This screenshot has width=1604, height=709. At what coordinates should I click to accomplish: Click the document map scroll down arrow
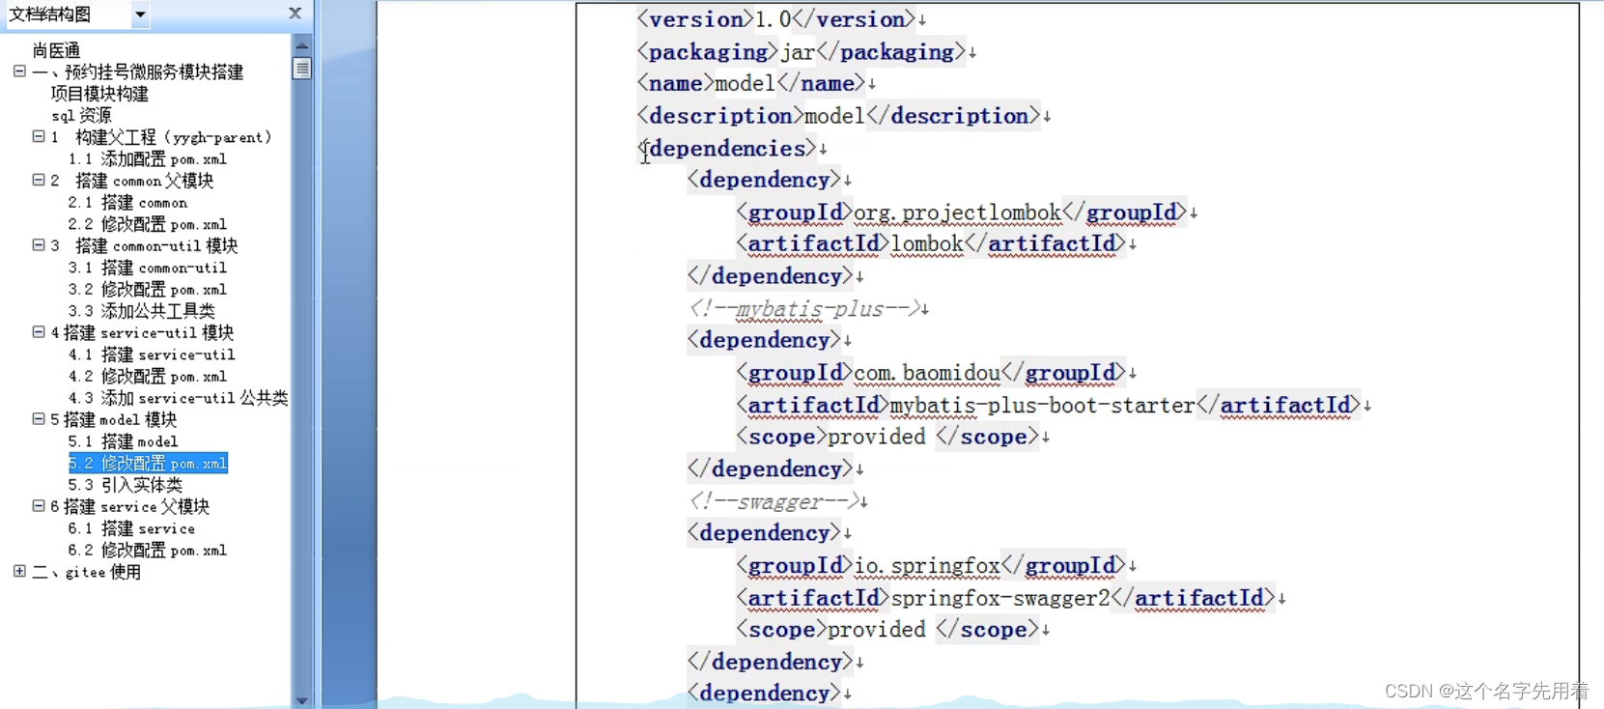302,700
